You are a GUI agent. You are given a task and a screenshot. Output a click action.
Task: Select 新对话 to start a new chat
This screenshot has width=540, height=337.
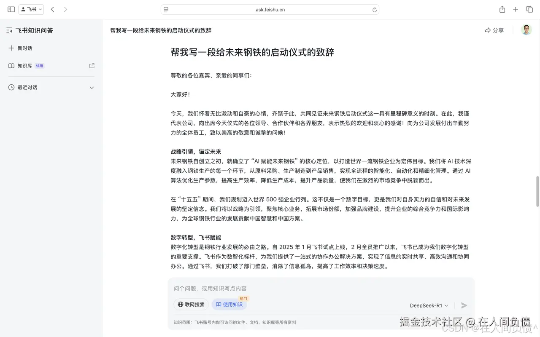click(x=24, y=48)
